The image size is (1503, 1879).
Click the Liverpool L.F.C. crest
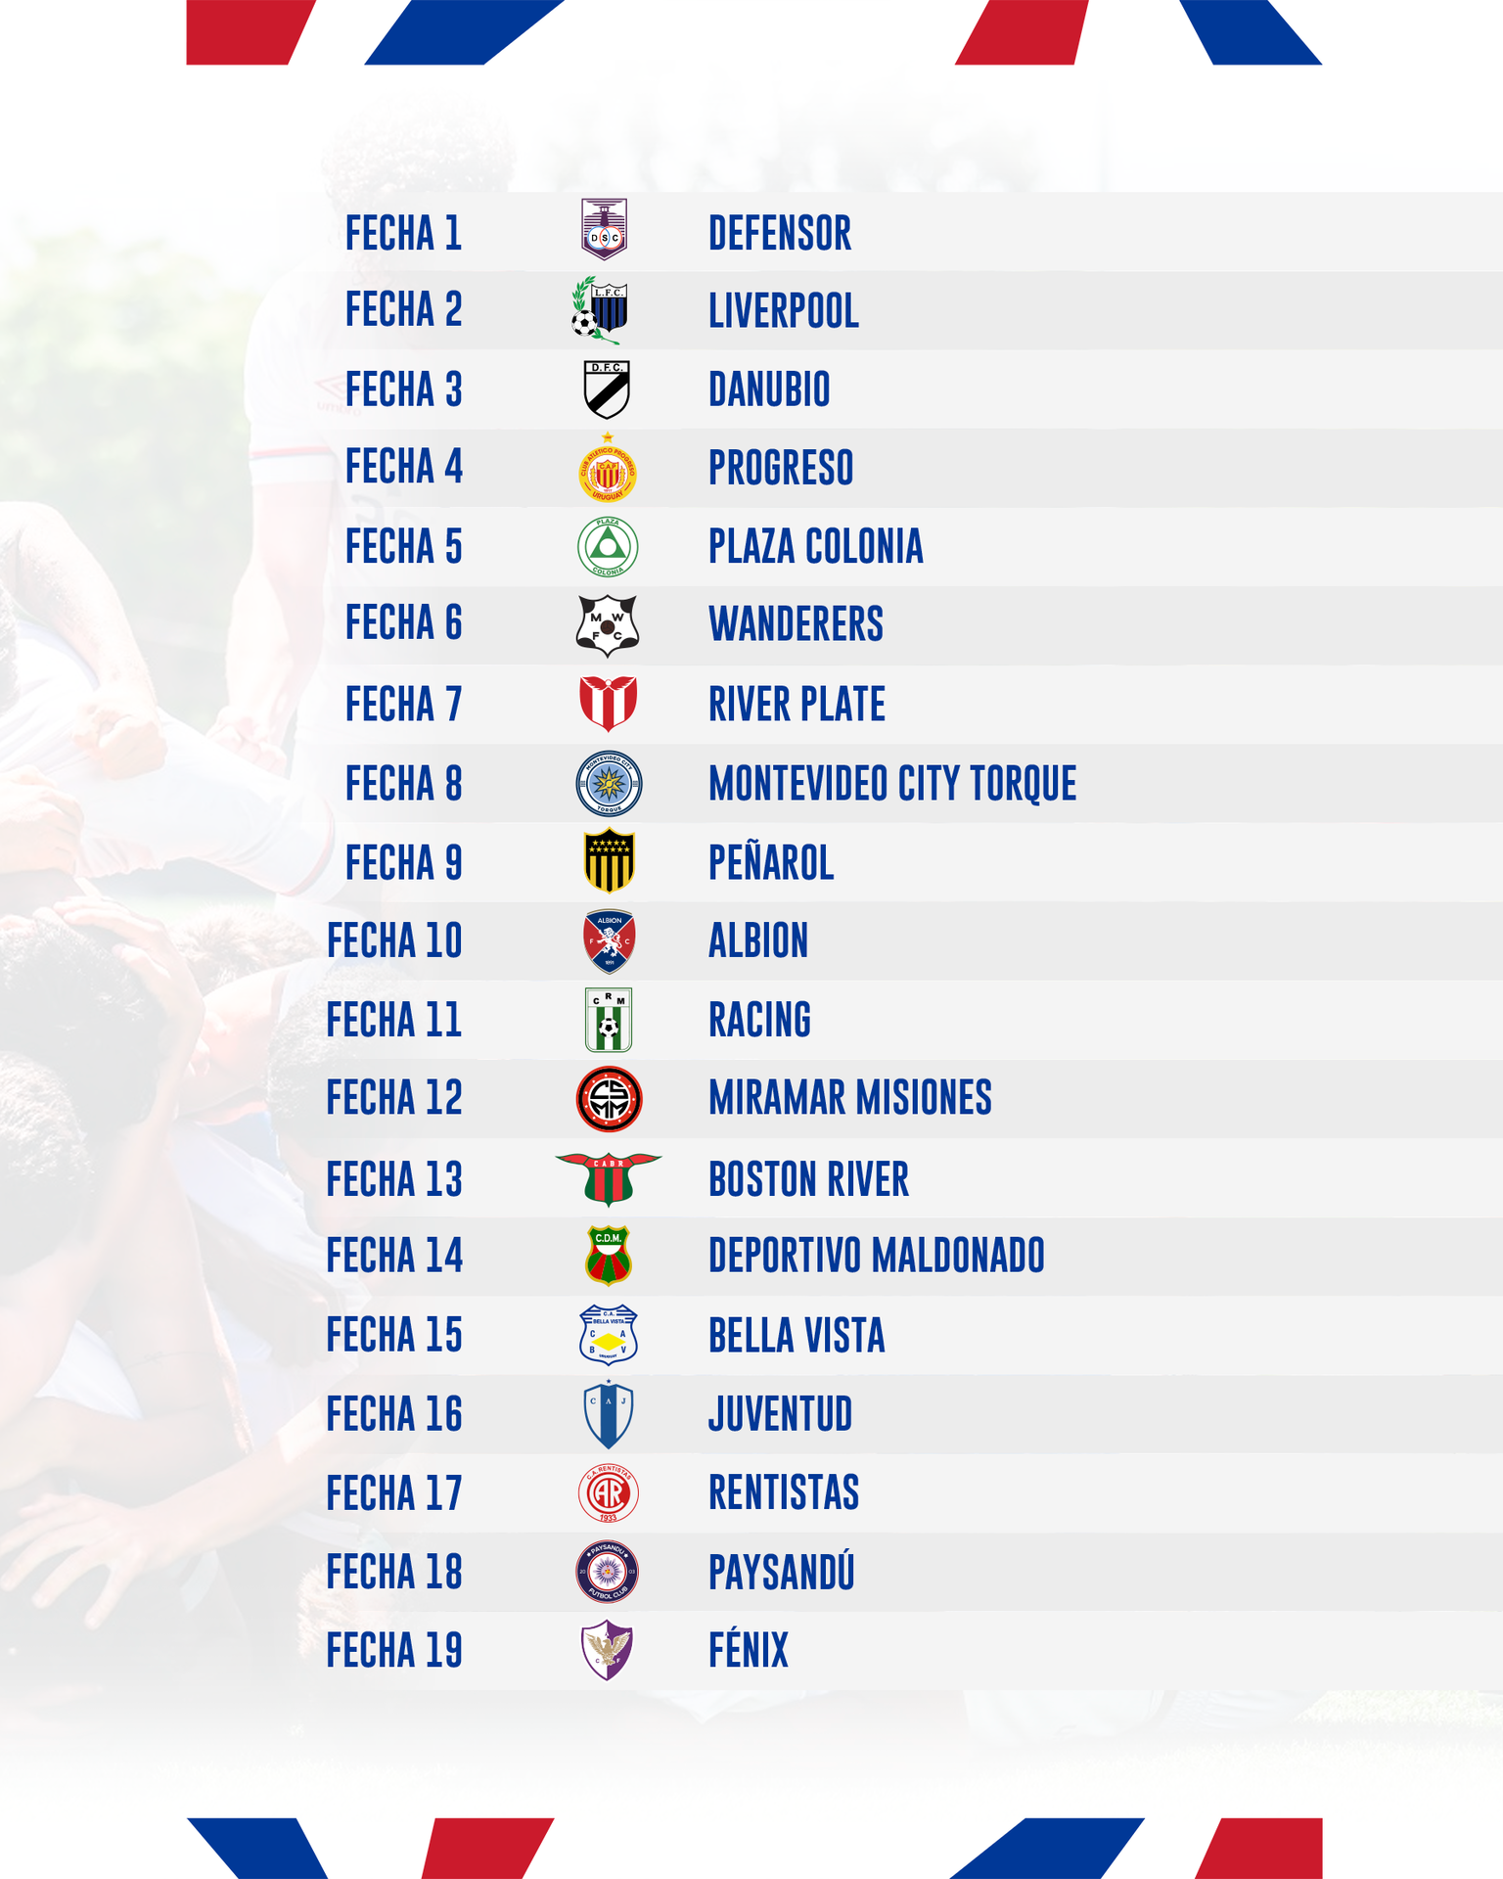click(x=600, y=309)
